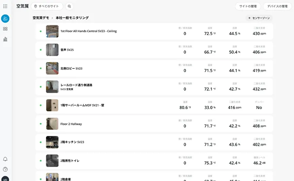Open the notifications bell

[5, 159]
